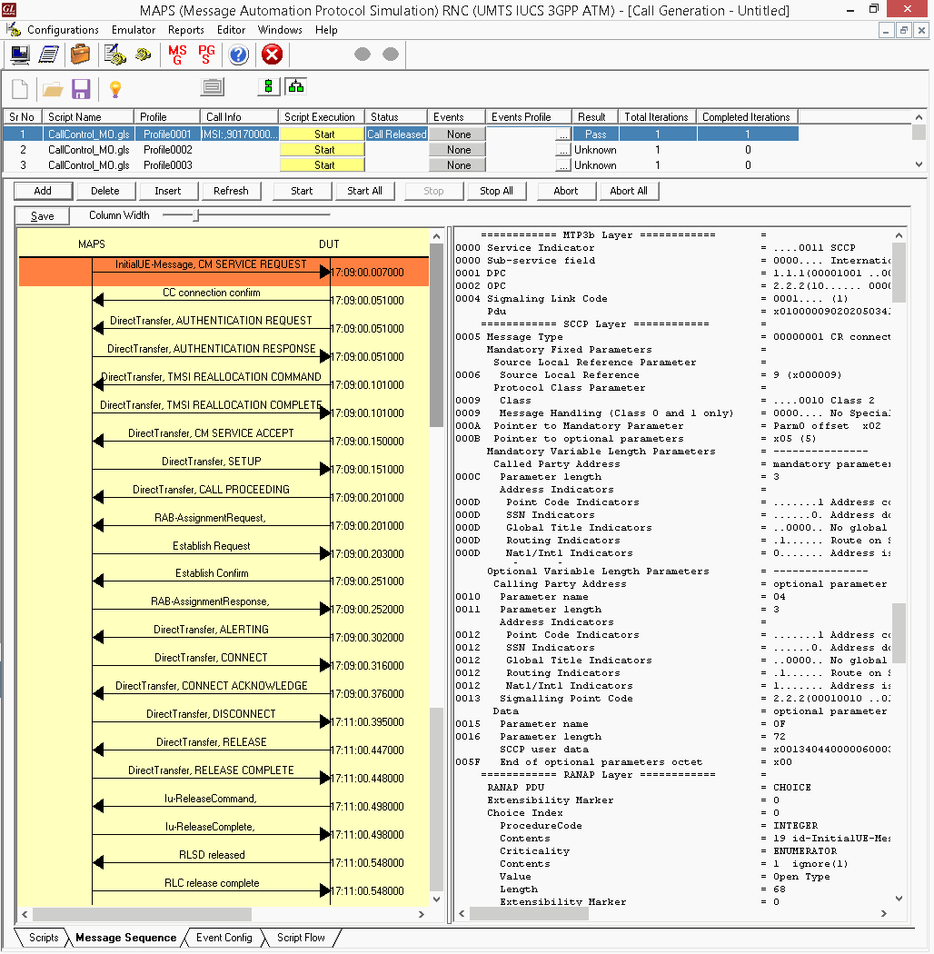Click Start for Profile0002 row

323,150
